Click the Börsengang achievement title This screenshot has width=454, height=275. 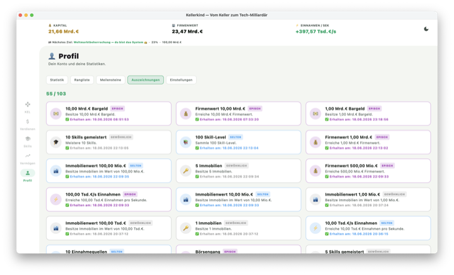click(207, 252)
